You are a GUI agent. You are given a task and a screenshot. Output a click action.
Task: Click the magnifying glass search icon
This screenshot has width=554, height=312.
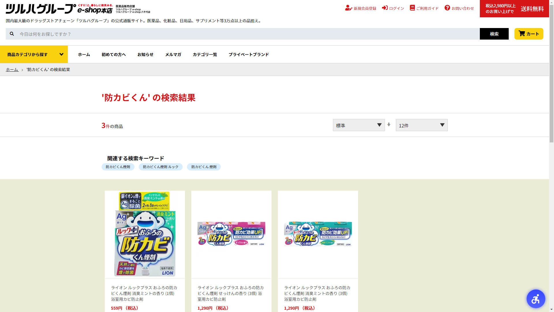[12, 34]
